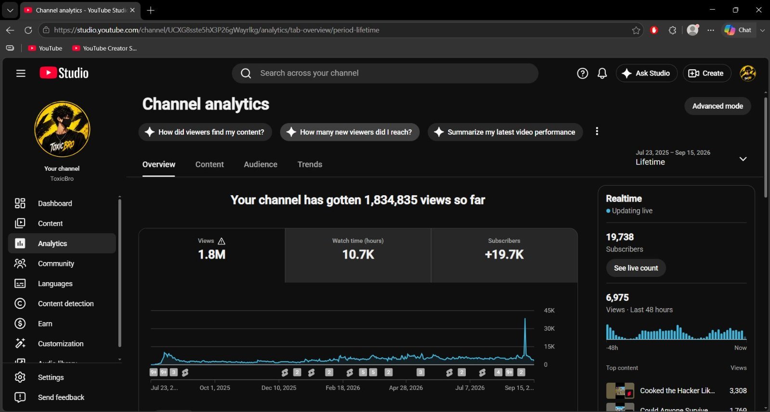Click the Advanced mode button
Screen dimensions: 770x412
tap(718, 106)
